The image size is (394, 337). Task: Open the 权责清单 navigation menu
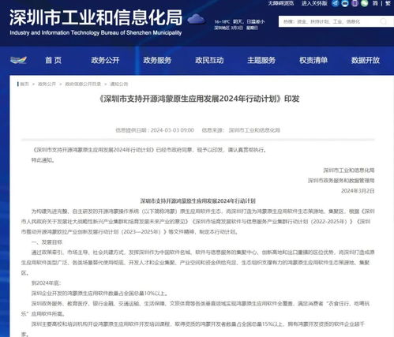tap(313, 60)
